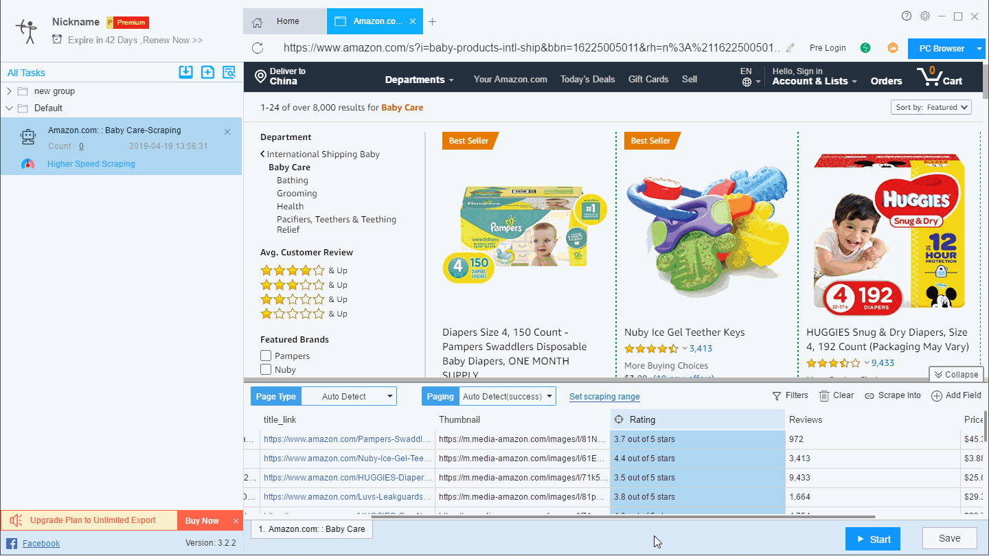Click the Deliver to China location pin
The height and width of the screenshot is (556, 989).
(260, 76)
